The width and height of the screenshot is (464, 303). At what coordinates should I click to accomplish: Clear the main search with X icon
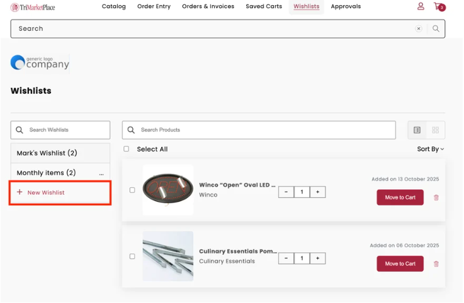(x=419, y=28)
